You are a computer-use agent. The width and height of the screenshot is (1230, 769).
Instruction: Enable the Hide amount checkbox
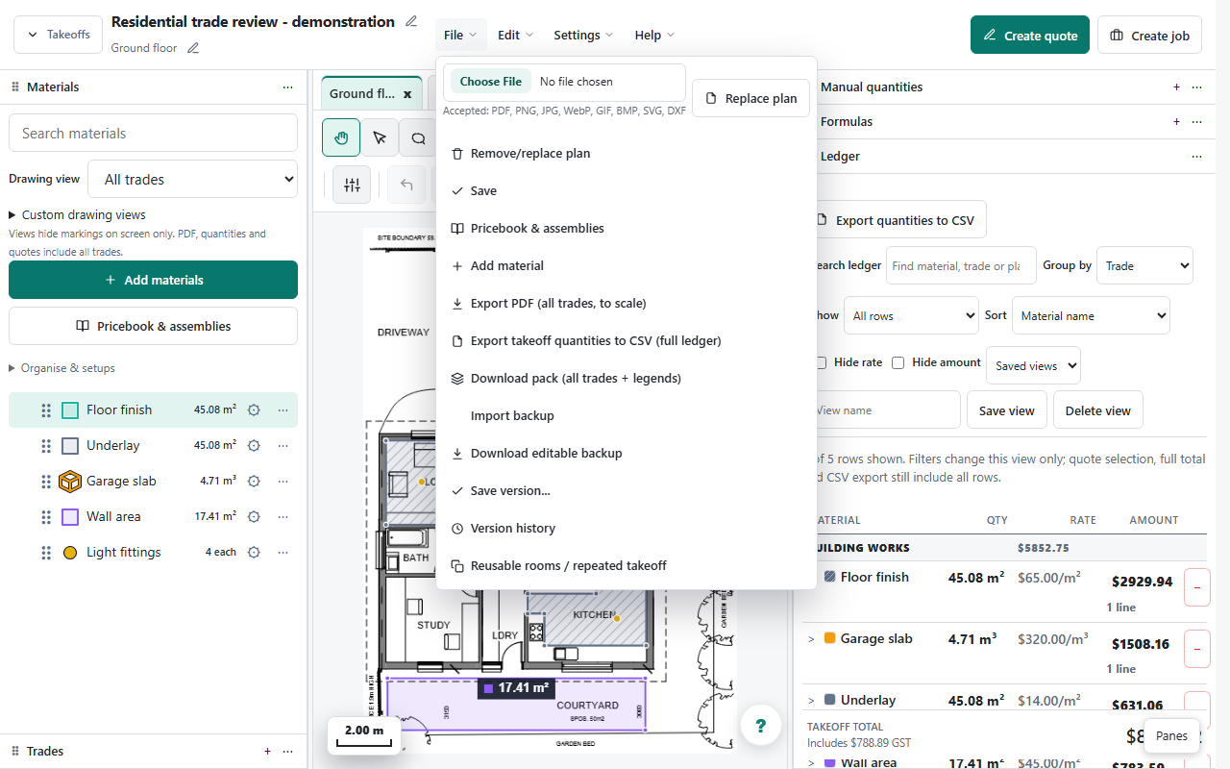point(898,362)
